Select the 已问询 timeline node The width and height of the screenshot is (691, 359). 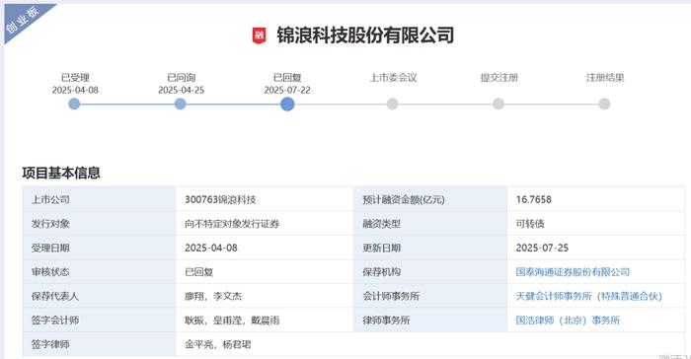pyautogui.click(x=181, y=104)
